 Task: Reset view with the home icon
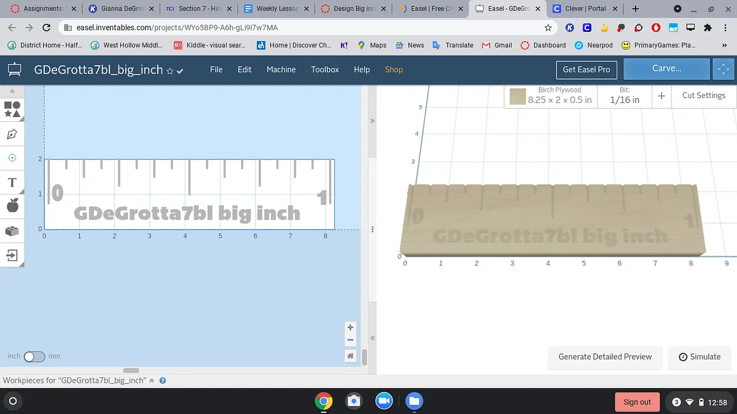pos(350,356)
